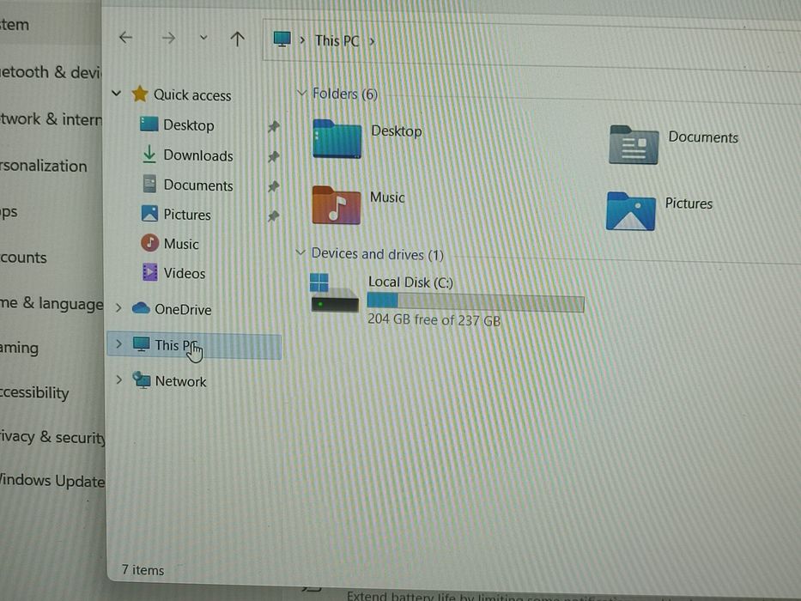Image resolution: width=801 pixels, height=601 pixels.
Task: Click 'Devices and drives (1)' header
Action: tap(378, 254)
